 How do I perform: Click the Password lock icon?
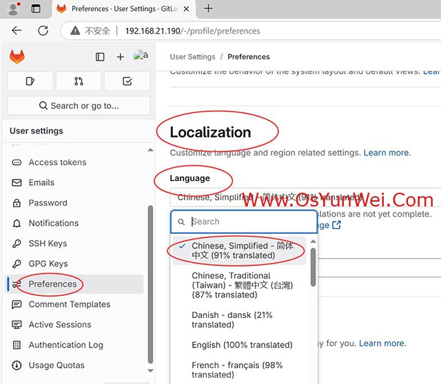17,203
